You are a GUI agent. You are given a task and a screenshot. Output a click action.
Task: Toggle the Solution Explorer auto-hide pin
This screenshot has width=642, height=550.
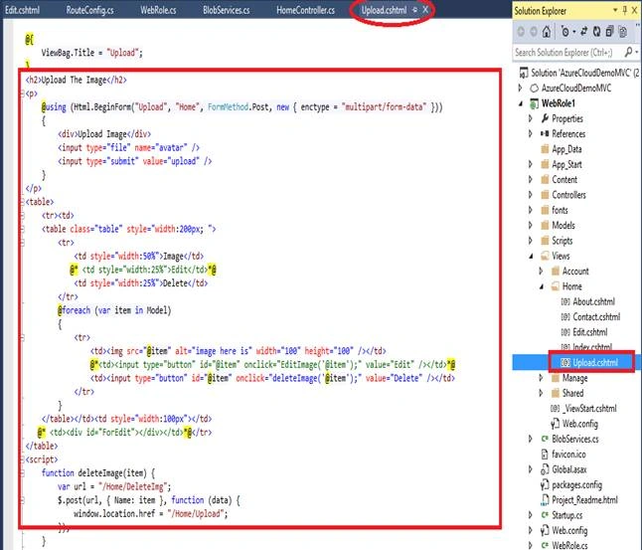click(625, 10)
